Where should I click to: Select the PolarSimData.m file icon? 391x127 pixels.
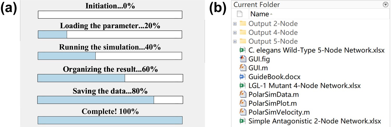pyautogui.click(x=243, y=94)
